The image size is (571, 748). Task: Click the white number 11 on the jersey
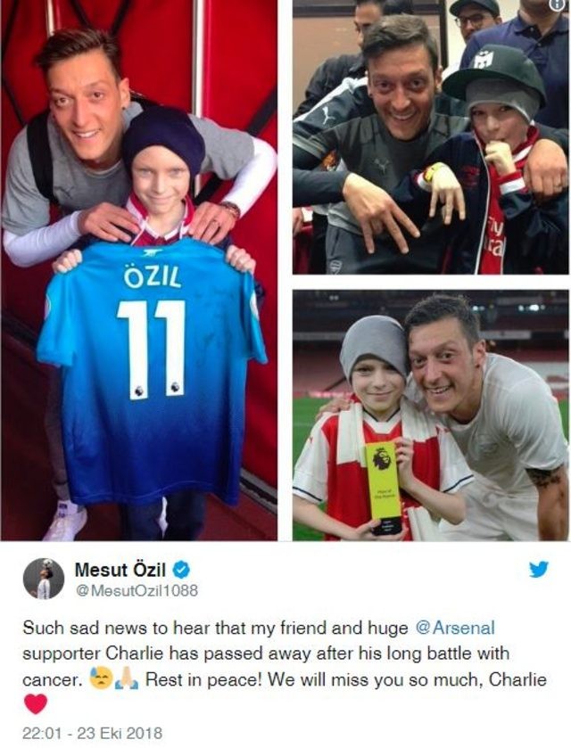click(x=152, y=349)
